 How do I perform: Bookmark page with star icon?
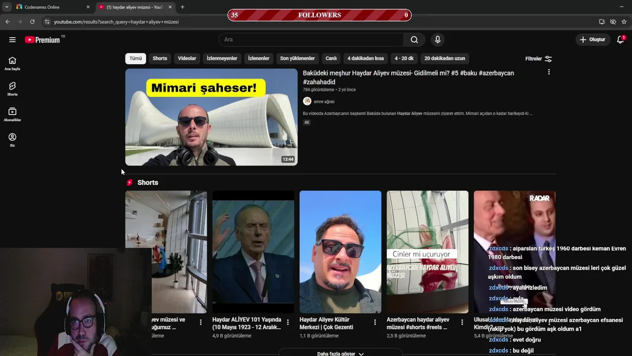click(624, 22)
